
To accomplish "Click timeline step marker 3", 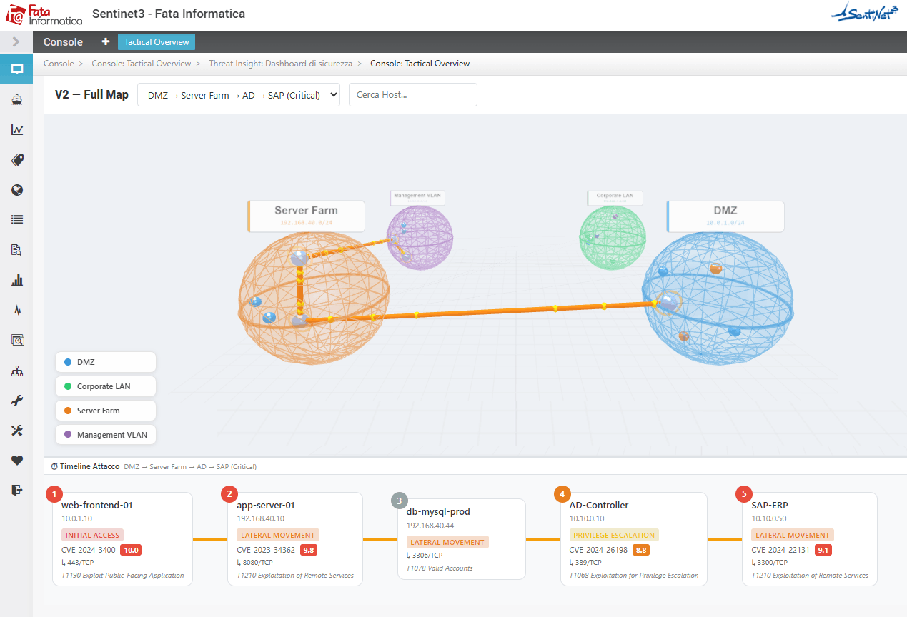I will (x=399, y=500).
